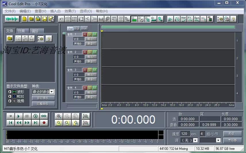Zoom in horizontally magnifier plus icon

[x=59, y=116]
